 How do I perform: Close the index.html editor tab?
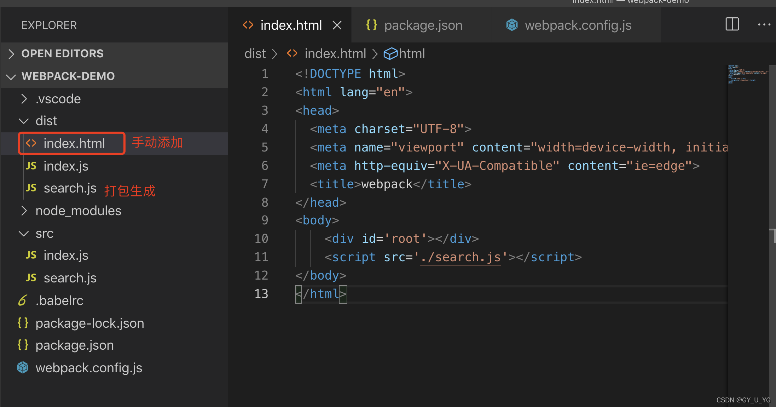point(337,25)
